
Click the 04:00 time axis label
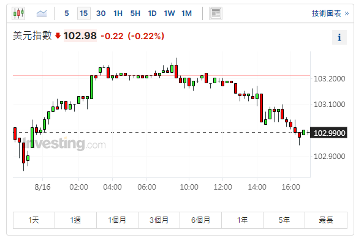click(113, 187)
